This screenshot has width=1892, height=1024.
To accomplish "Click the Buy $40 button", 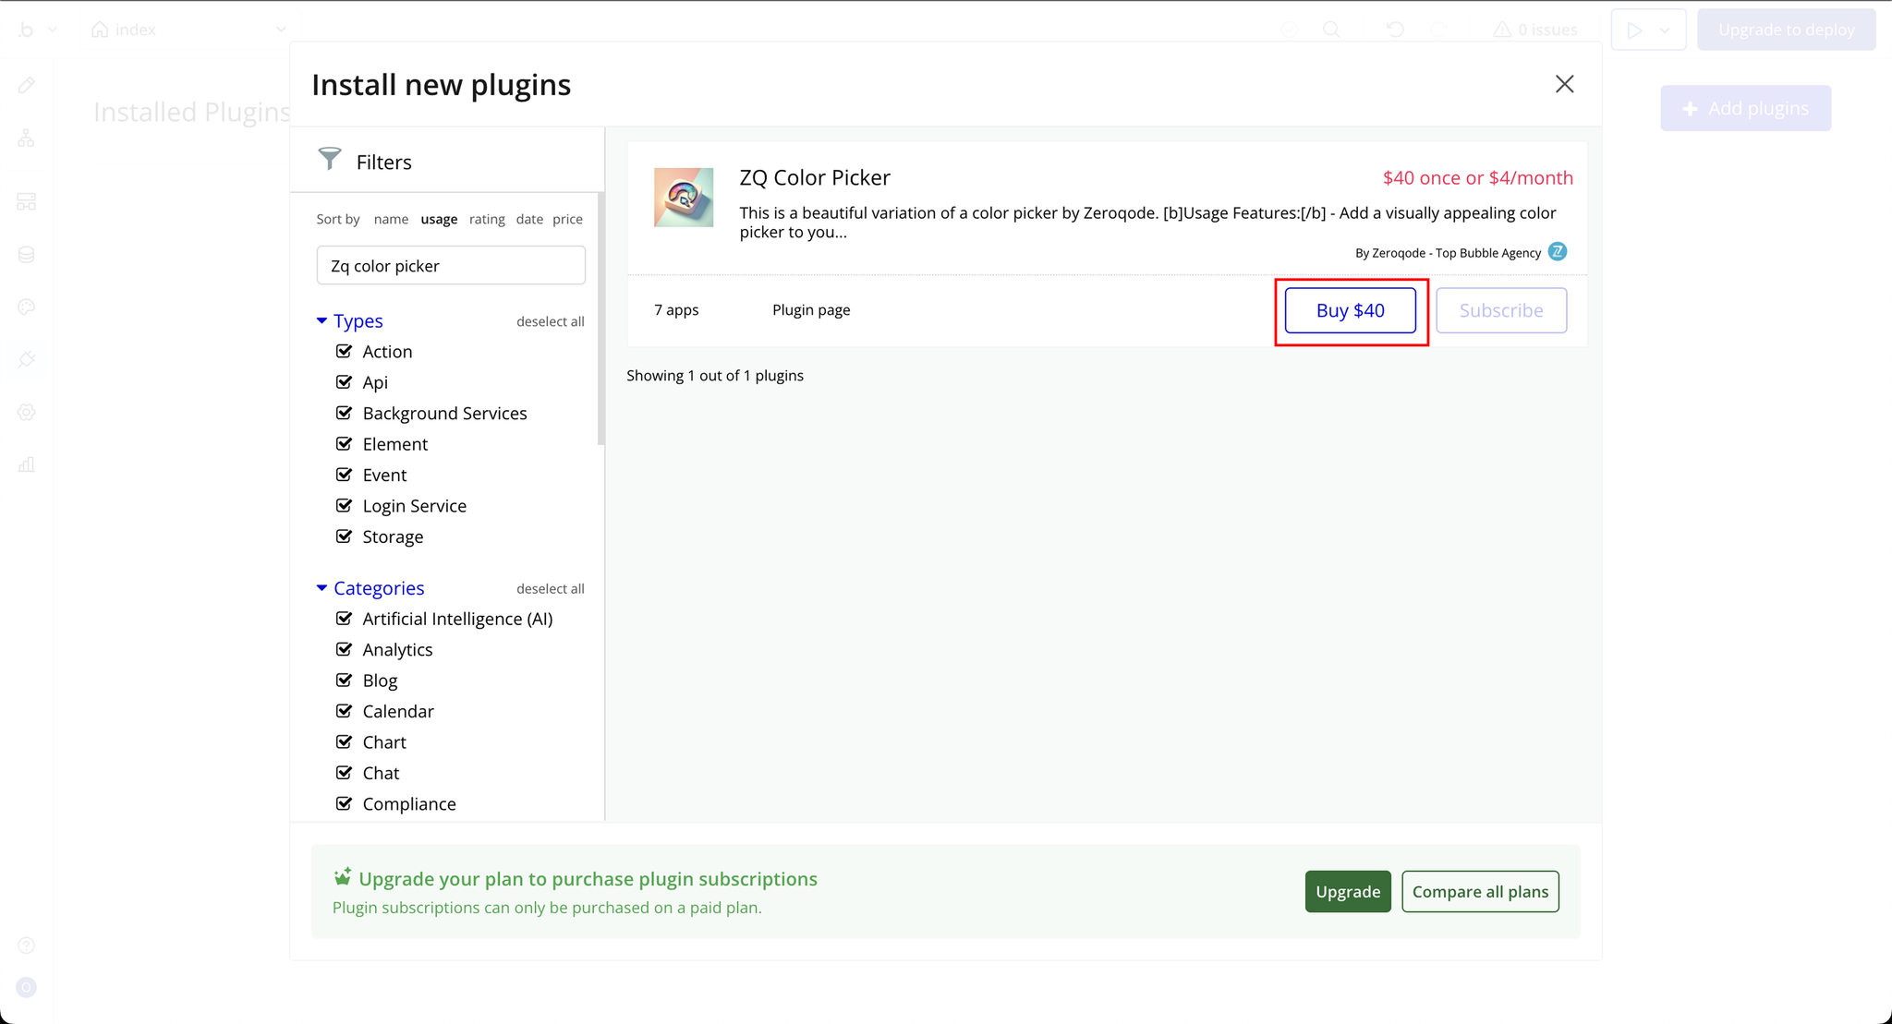I will (1350, 310).
